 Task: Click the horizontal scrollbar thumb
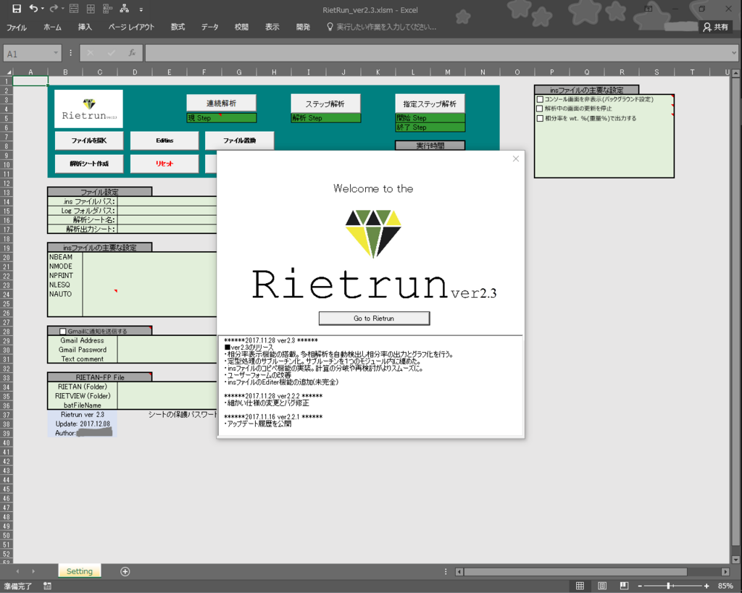coord(575,572)
